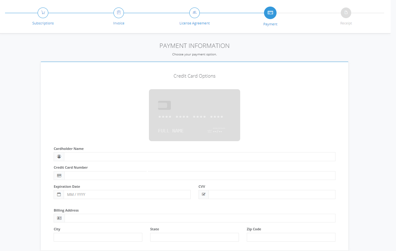Focus the Billing Address input field
This screenshot has height=251, width=396.
coord(200,218)
